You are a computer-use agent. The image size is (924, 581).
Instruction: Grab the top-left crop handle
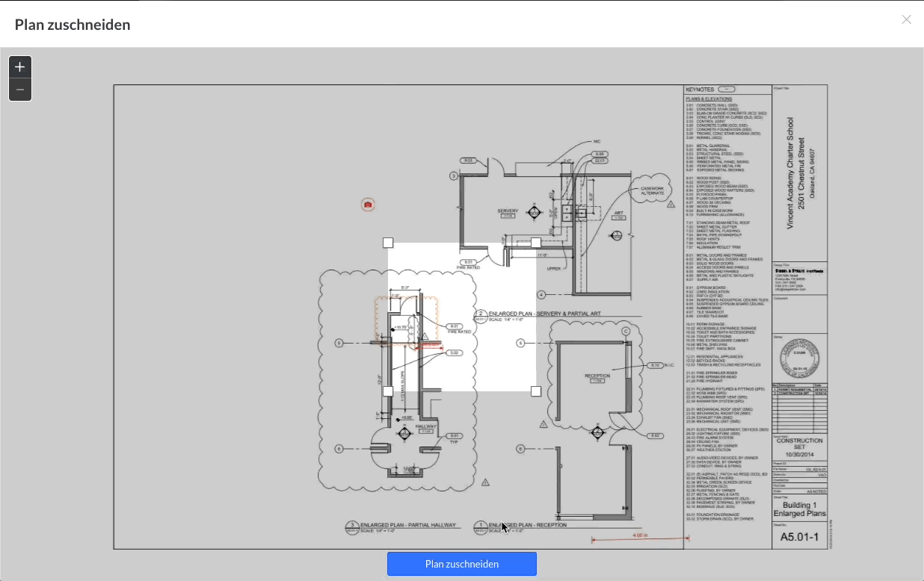click(x=388, y=243)
